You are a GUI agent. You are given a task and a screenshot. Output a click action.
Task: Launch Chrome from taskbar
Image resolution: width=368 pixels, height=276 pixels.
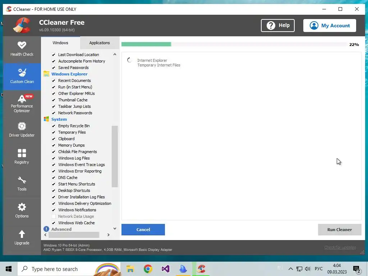[148, 269]
